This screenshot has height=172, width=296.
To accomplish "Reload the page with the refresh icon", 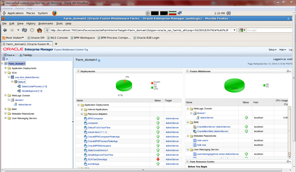I will click(x=25, y=30).
